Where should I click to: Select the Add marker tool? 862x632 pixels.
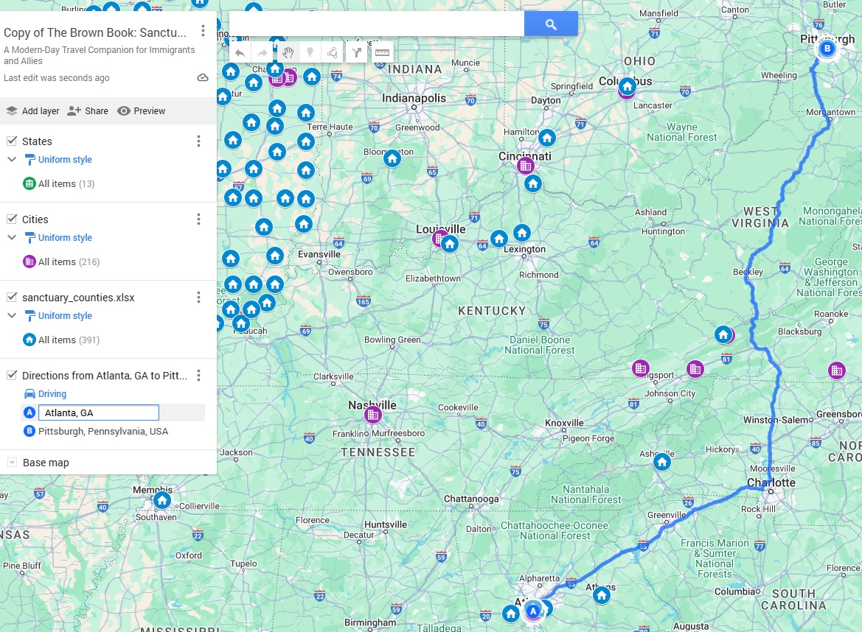pos(310,53)
